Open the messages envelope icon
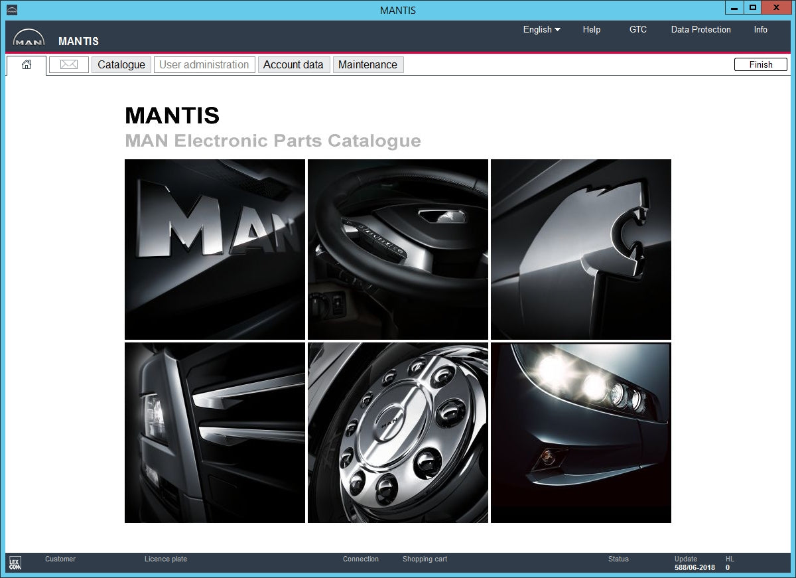The width and height of the screenshot is (796, 578). pos(68,64)
